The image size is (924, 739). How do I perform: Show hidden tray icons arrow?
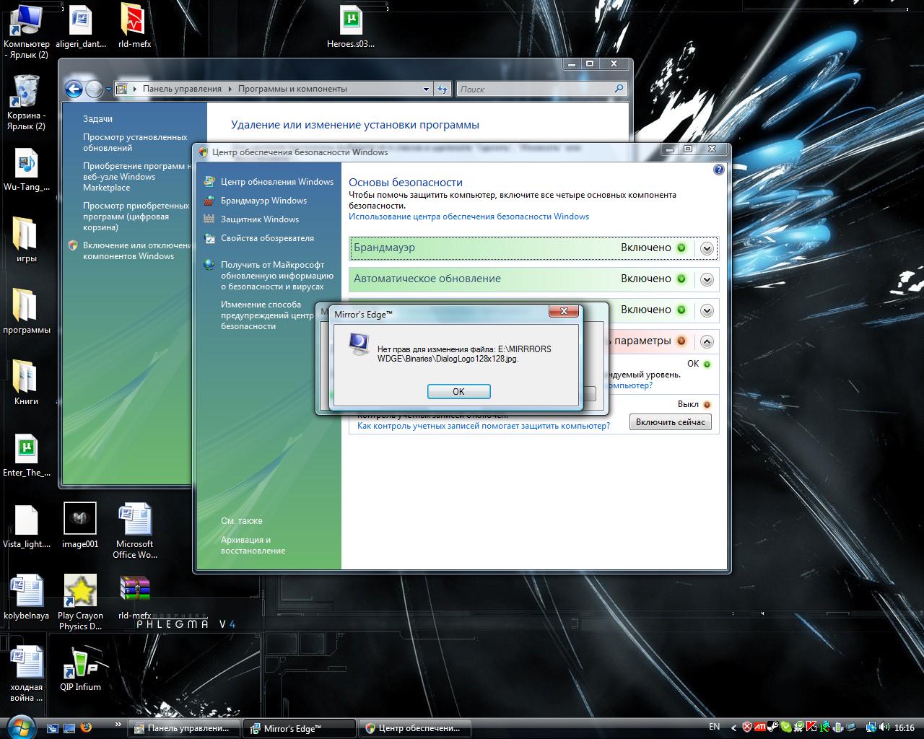(735, 727)
